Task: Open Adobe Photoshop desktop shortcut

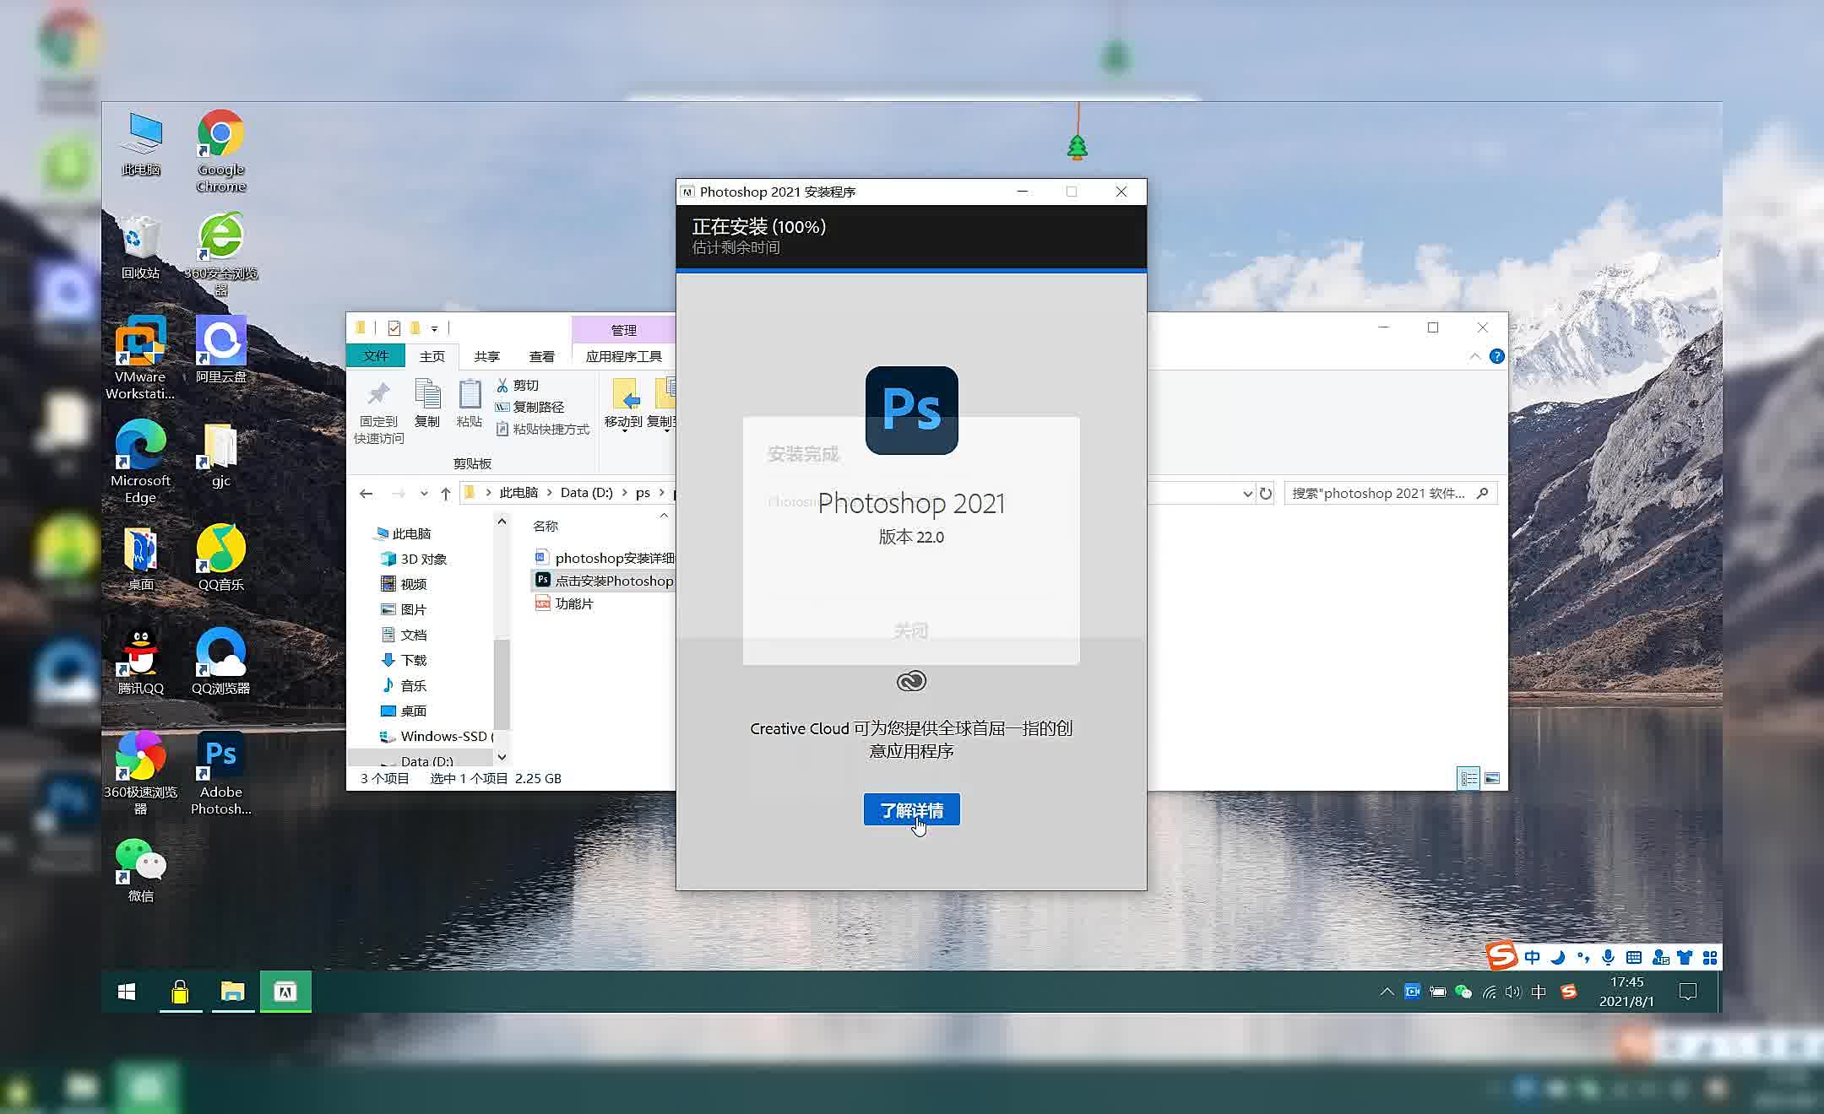Action: (221, 773)
